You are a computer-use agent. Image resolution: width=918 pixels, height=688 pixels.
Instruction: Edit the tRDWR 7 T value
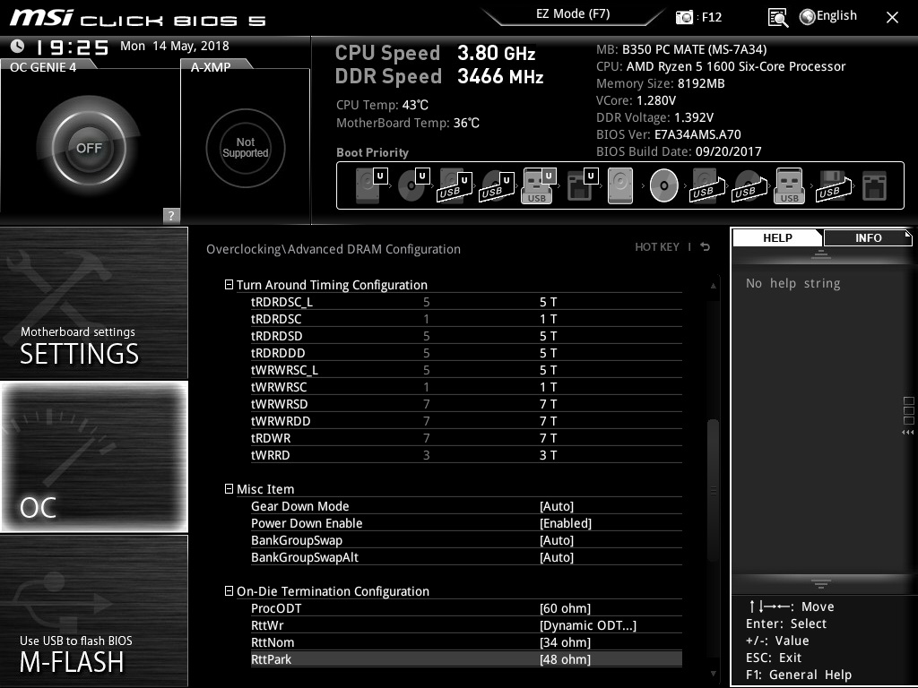pyautogui.click(x=548, y=437)
